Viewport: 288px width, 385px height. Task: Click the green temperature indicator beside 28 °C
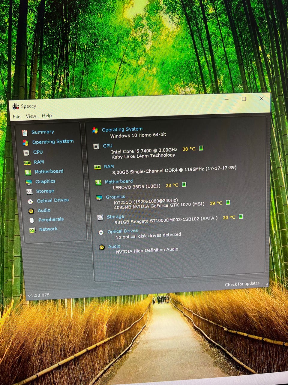click(184, 184)
